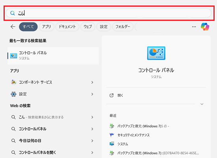Expand the コントロールパネルを開く suggestion chevron
Viewport: 217px width, 158px height.
(x=92, y=152)
